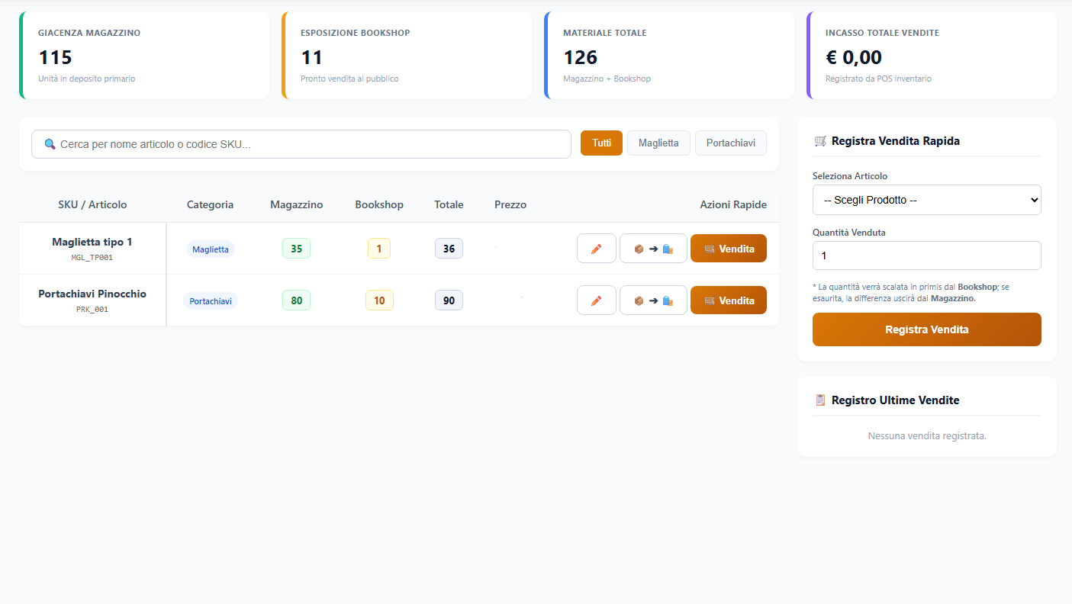Open the Scegli Prodotto dropdown

tap(927, 200)
